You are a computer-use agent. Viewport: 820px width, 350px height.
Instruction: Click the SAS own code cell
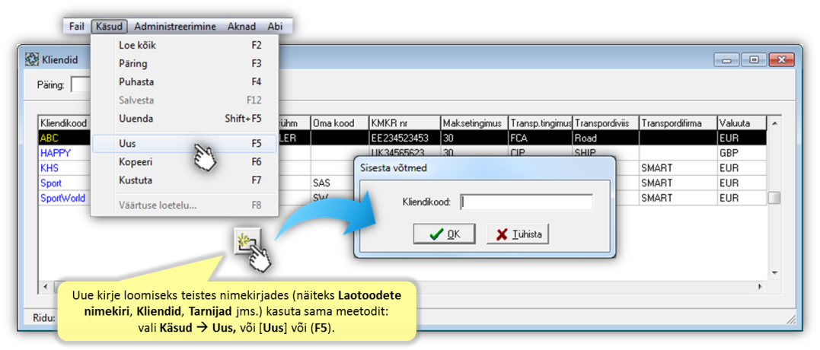pos(332,184)
